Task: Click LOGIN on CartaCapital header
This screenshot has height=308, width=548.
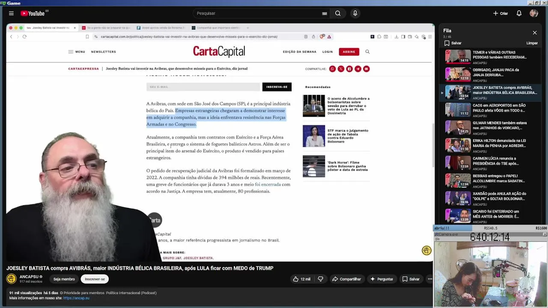Action: click(x=328, y=52)
